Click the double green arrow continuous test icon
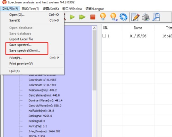 [82, 17]
